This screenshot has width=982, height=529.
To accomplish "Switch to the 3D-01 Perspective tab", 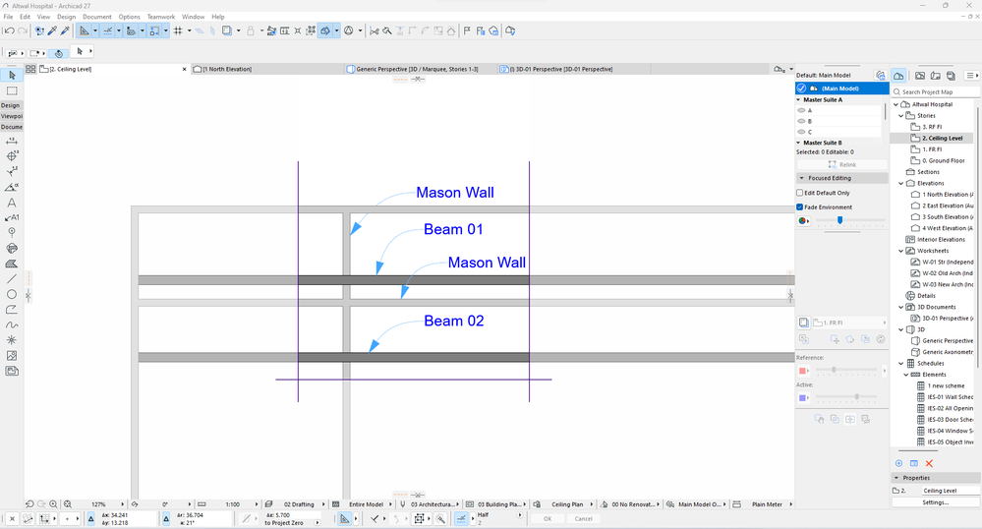I will [574, 69].
